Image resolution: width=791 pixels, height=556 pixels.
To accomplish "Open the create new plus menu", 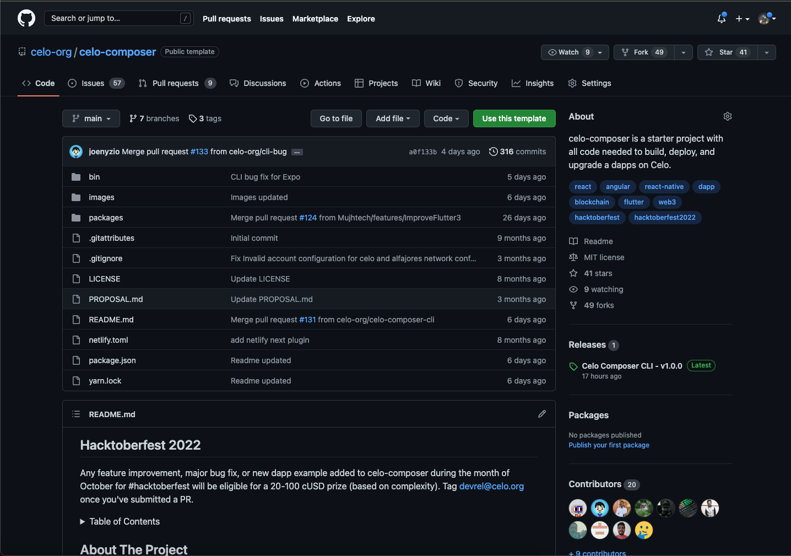I will tap(743, 19).
